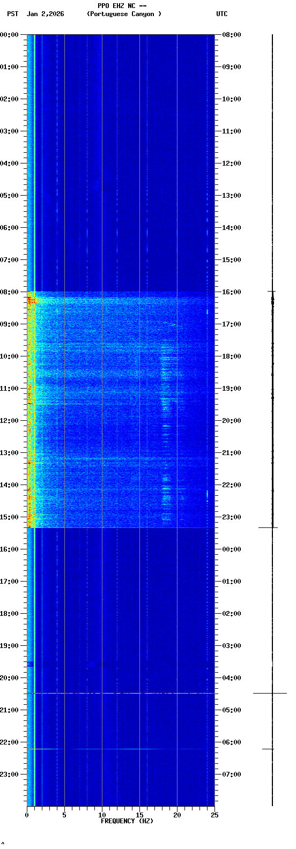Click the UTC axis '16:00' label
296x849 pixels.
(x=232, y=292)
